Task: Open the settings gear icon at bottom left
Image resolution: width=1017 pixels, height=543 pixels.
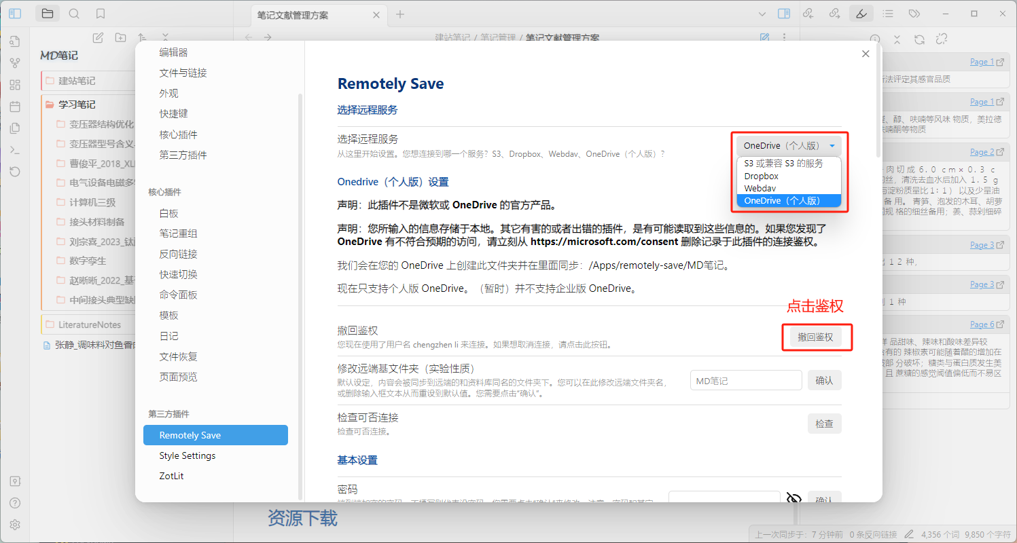Action: 15,525
